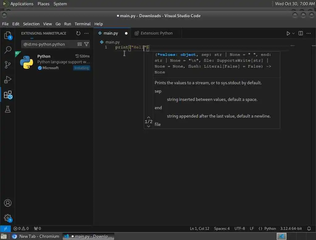This screenshot has height=240, width=316.
Task: Open Extensions view more actions menu
Action: pyautogui.click(x=86, y=33)
